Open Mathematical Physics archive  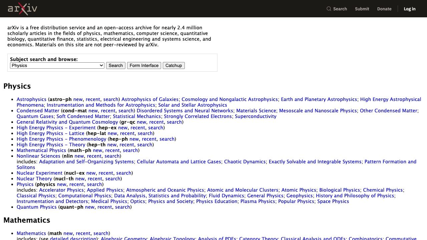click(41, 150)
